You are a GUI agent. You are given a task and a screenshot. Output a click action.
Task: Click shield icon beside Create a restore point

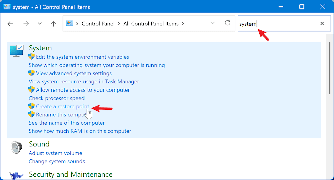(31, 106)
